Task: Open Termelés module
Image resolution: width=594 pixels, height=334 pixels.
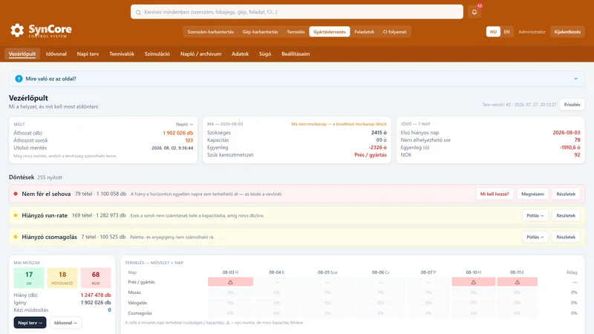Action: (296, 32)
